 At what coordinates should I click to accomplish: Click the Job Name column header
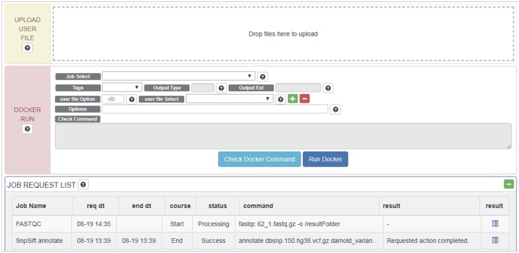pyautogui.click(x=43, y=206)
